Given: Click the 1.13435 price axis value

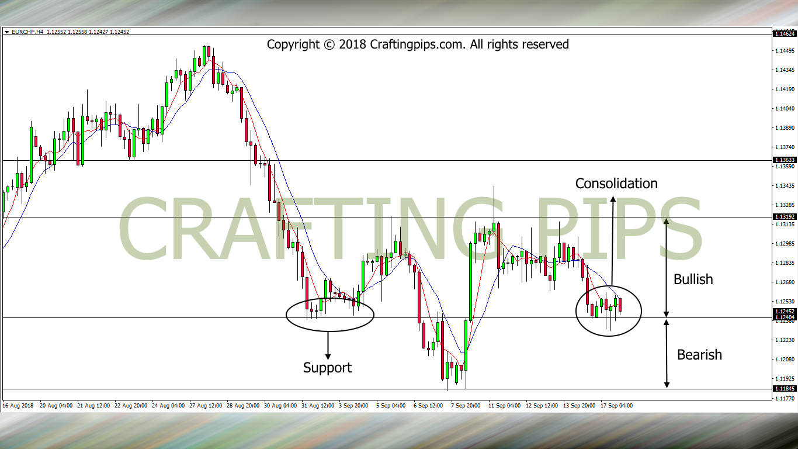Looking at the screenshot, I should (x=783, y=186).
